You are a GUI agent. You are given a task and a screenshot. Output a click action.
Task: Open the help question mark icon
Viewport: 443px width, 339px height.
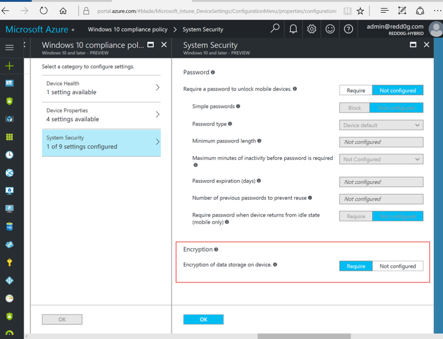(x=348, y=29)
